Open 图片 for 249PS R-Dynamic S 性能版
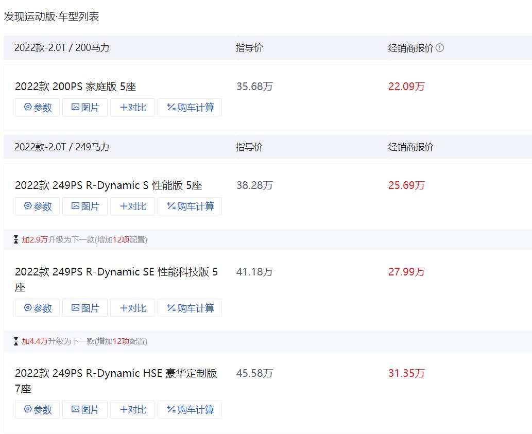The height and width of the screenshot is (434, 532). [x=84, y=206]
